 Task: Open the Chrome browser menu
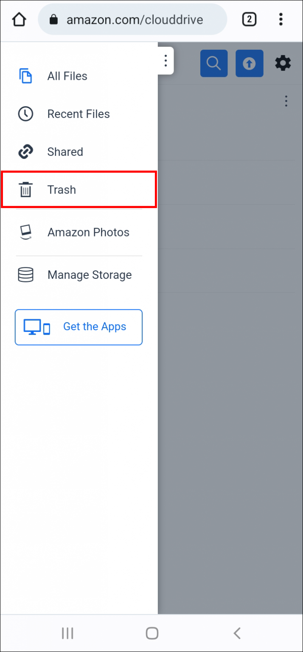[x=281, y=19]
